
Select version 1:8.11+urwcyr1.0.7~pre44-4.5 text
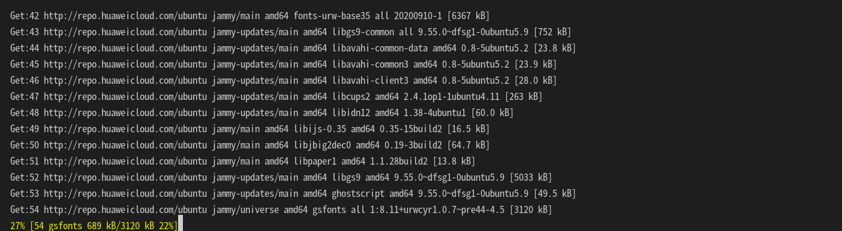tap(437, 210)
